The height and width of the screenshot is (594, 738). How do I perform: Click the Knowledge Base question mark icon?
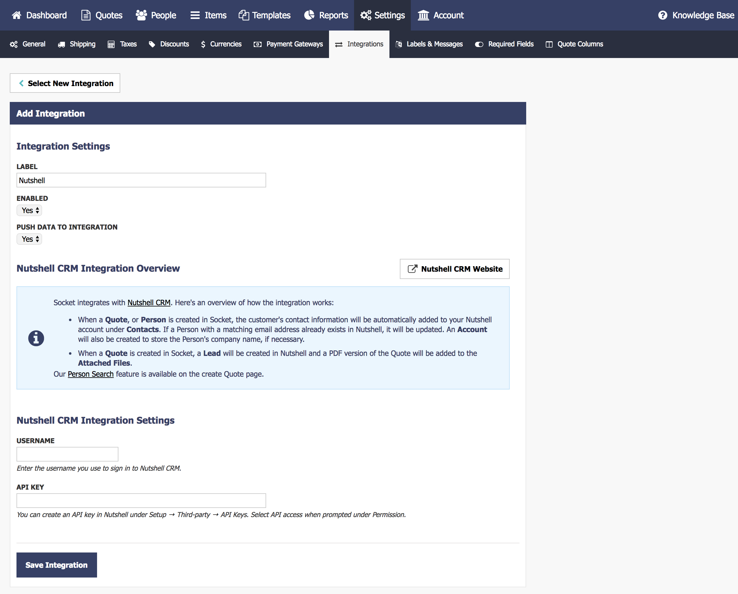pos(663,15)
